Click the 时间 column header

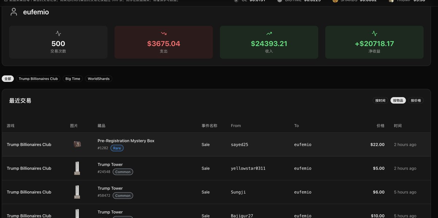[x=398, y=126]
